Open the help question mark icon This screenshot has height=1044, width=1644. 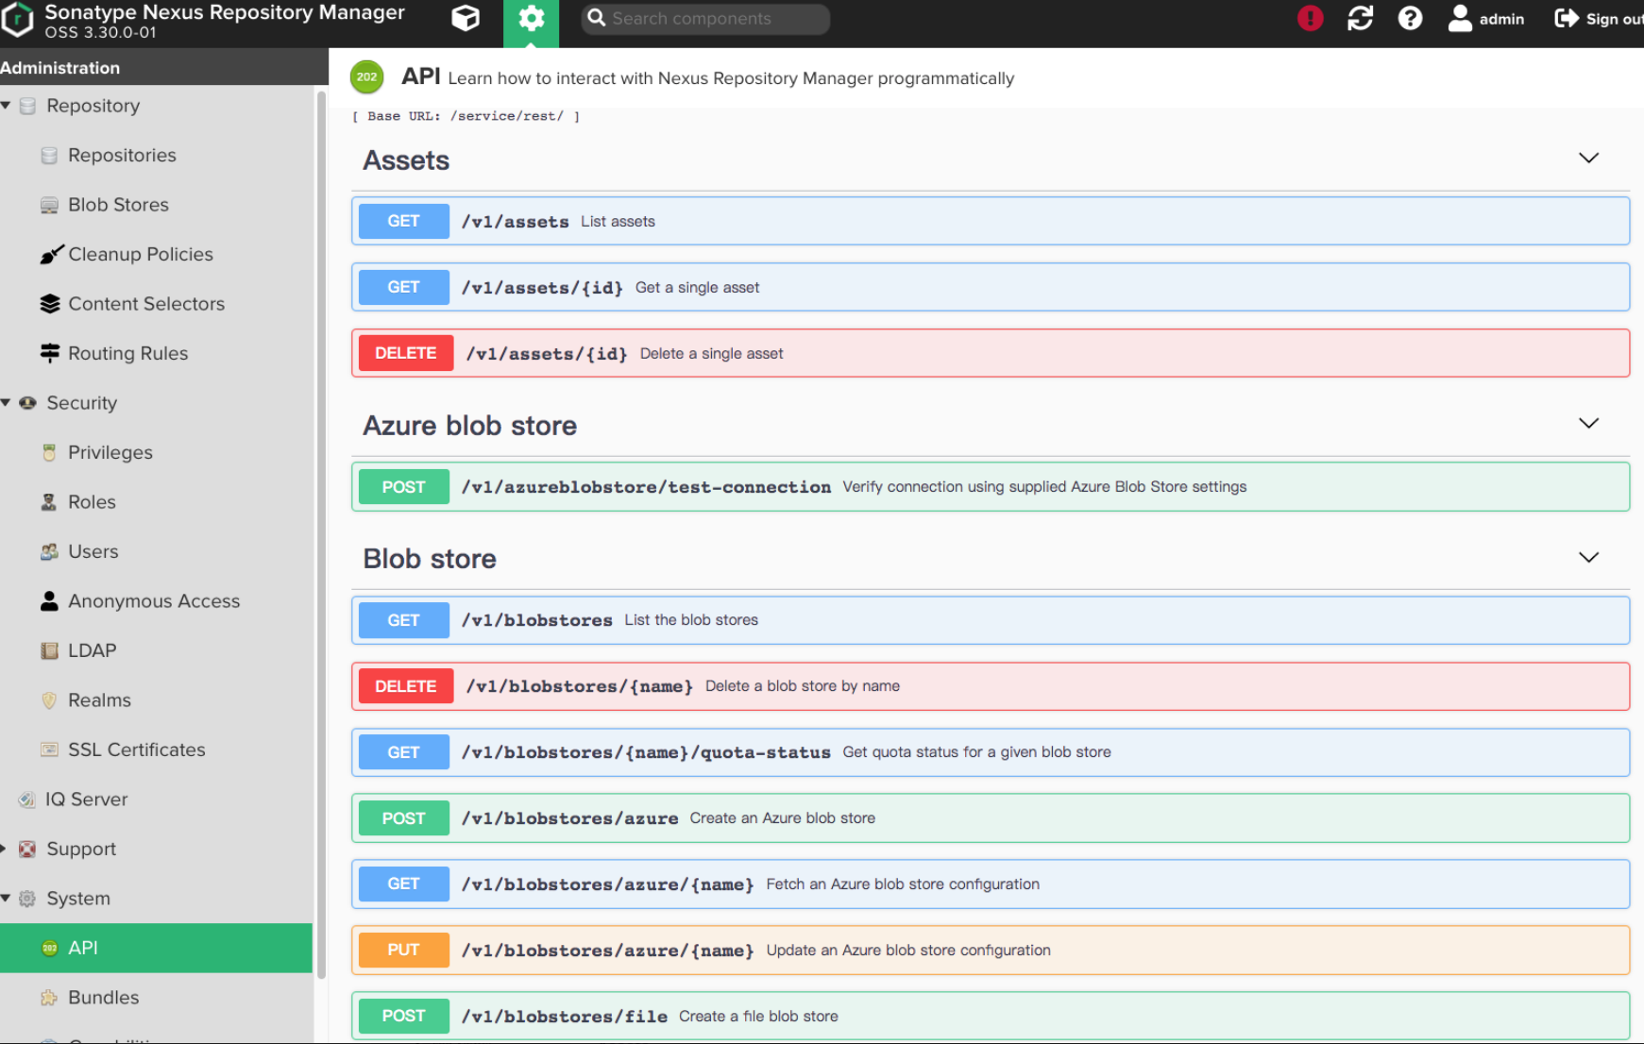click(x=1410, y=19)
